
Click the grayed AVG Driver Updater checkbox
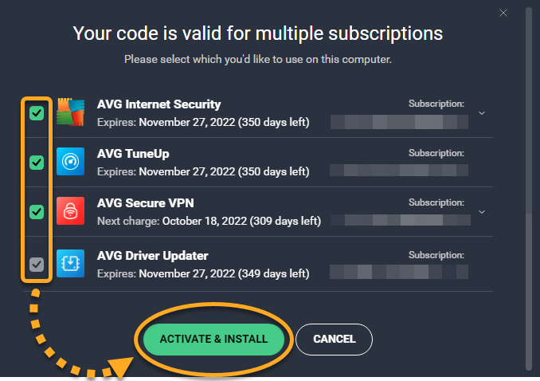coord(37,265)
